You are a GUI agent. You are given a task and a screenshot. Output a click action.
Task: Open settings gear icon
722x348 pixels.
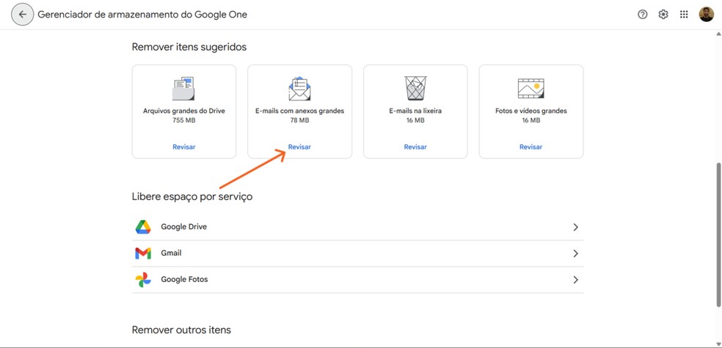663,14
